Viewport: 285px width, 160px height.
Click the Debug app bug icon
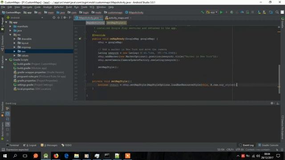pyautogui.click(x=232, y=12)
